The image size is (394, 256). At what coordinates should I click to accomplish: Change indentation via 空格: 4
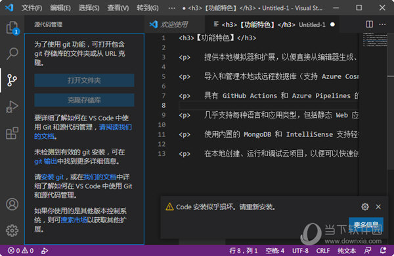coord(275,251)
